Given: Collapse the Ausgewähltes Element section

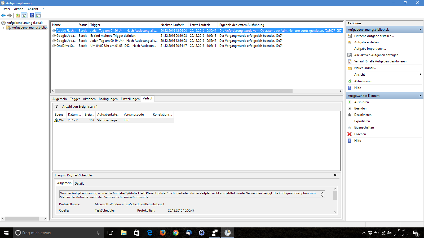Looking at the screenshot, I should 420,96.
